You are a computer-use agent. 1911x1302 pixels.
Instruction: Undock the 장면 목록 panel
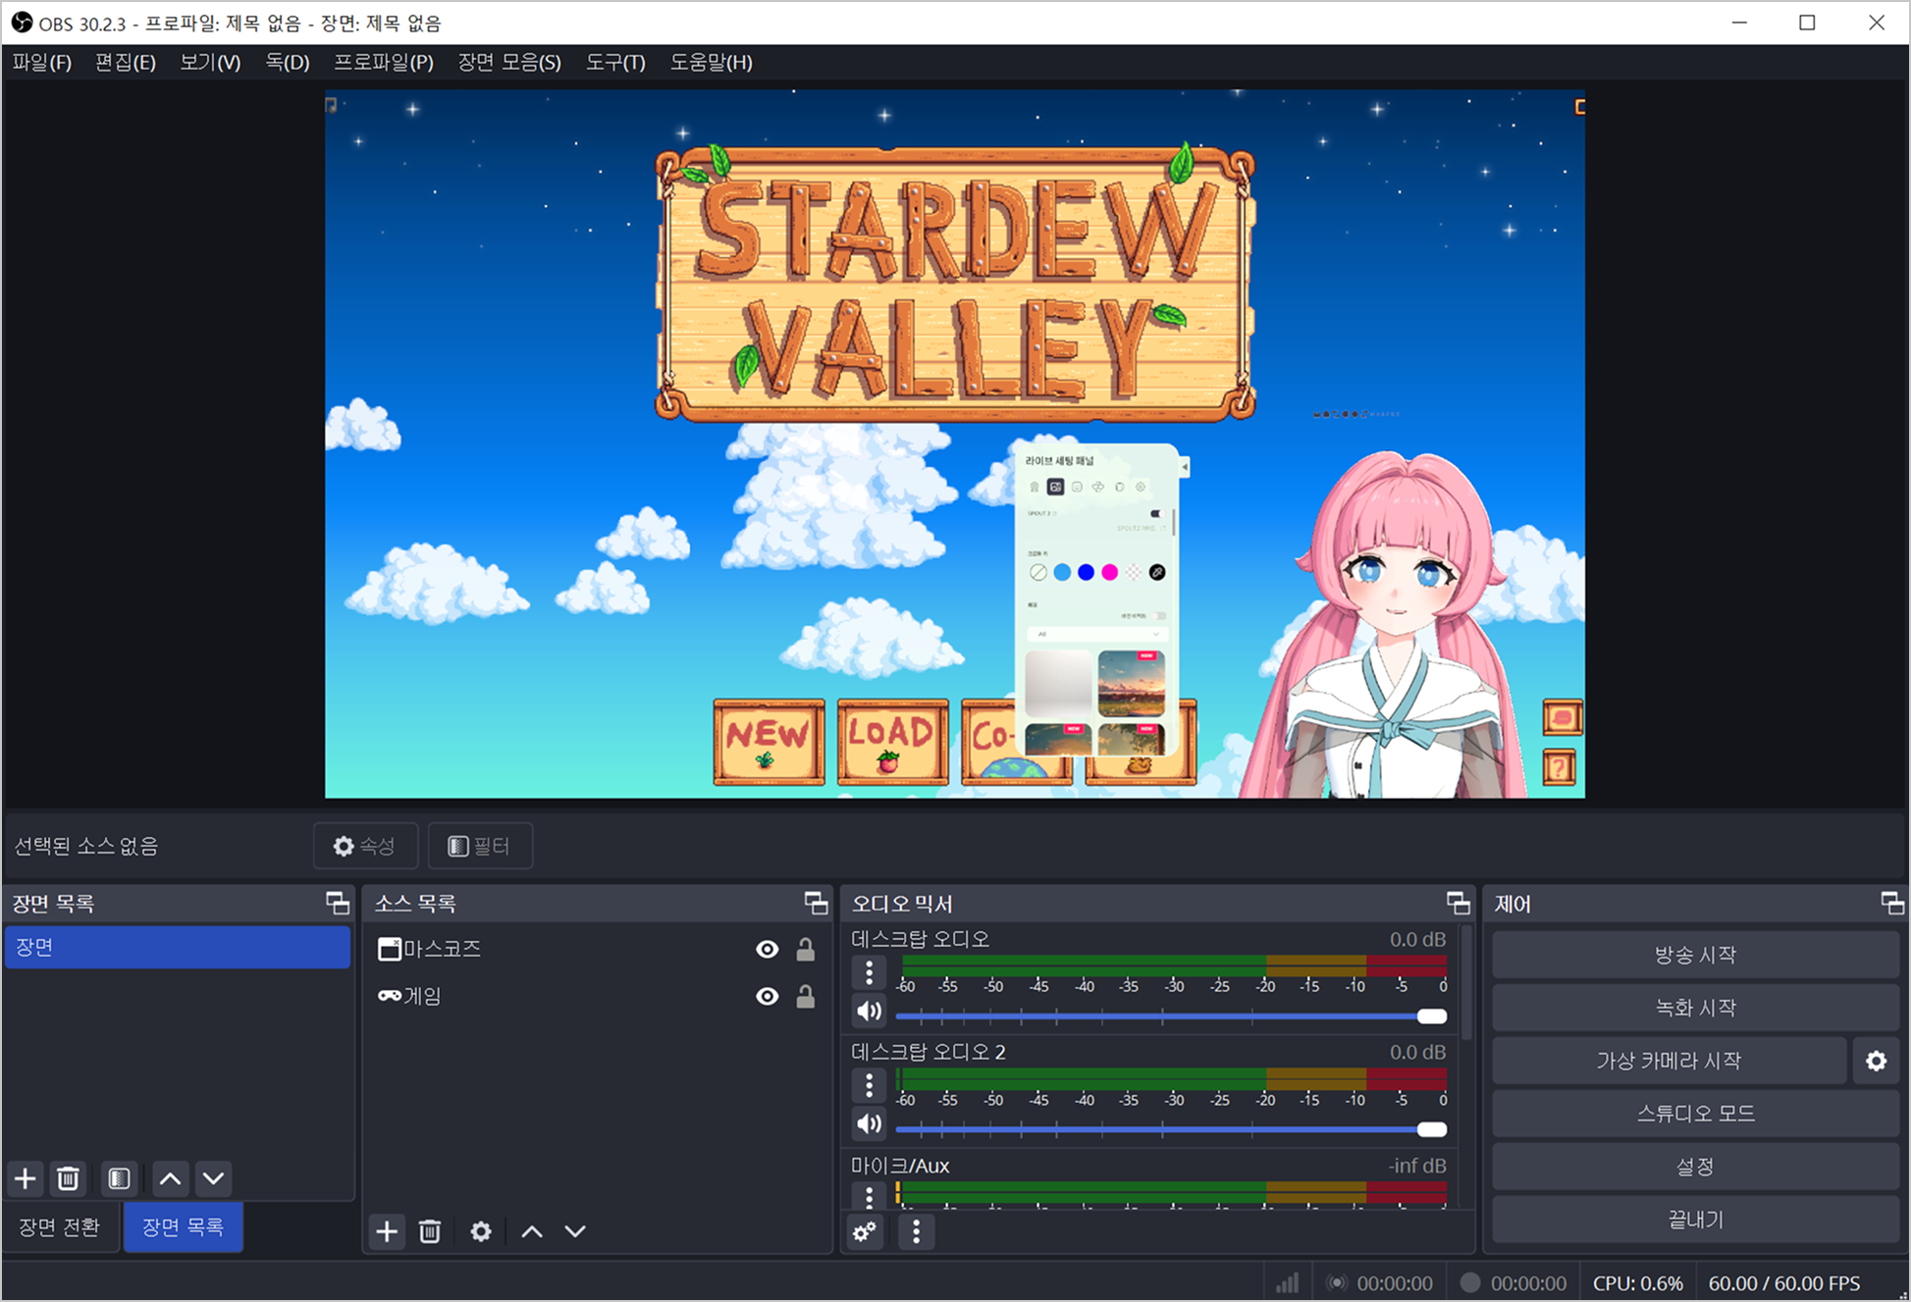coord(338,903)
